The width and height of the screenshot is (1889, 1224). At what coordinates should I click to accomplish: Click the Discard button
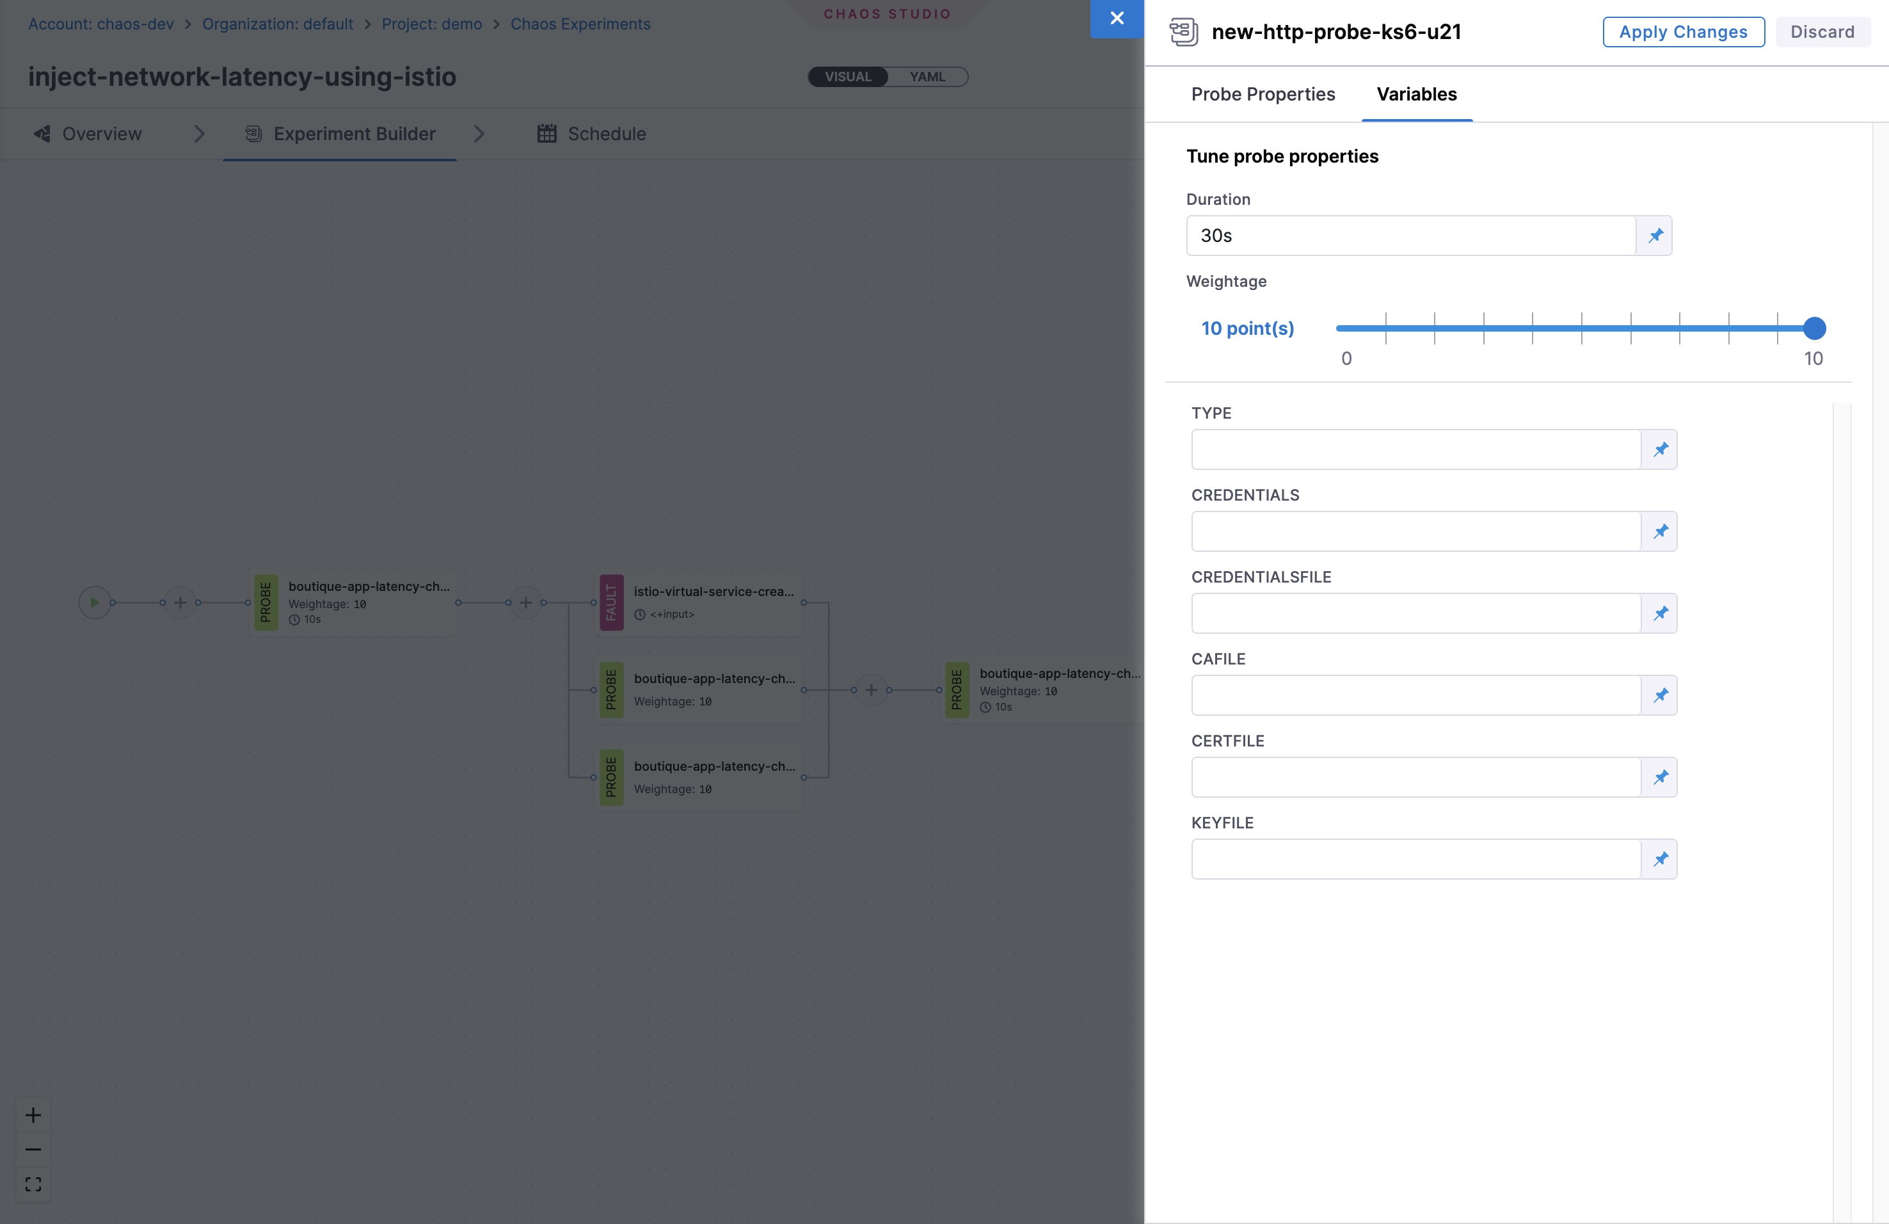(x=1822, y=32)
